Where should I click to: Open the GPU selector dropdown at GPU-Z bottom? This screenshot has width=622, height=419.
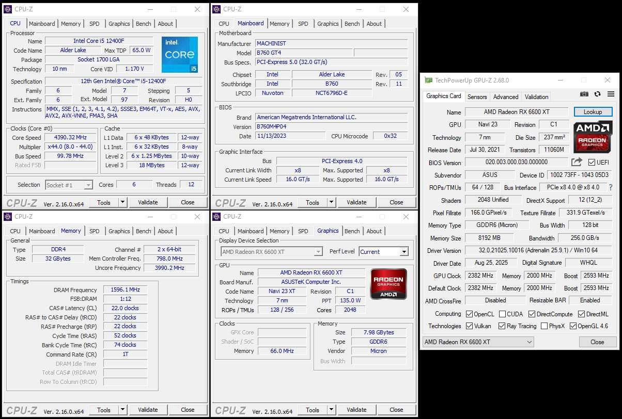tap(478, 342)
